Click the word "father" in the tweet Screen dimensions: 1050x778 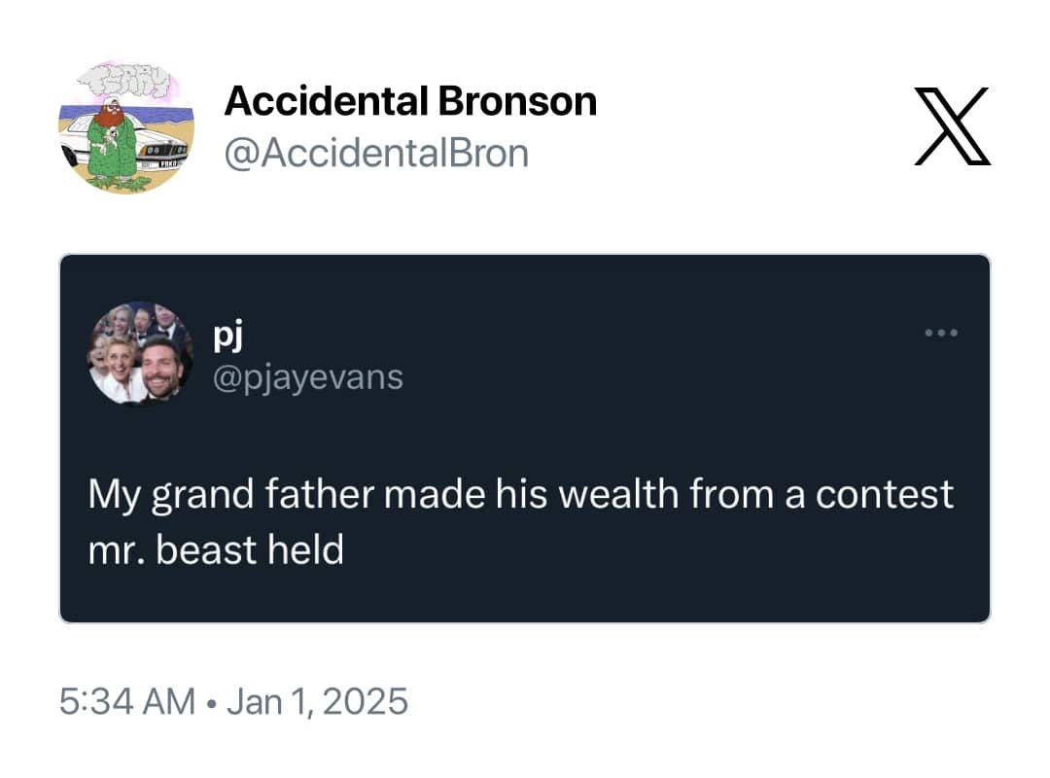319,494
